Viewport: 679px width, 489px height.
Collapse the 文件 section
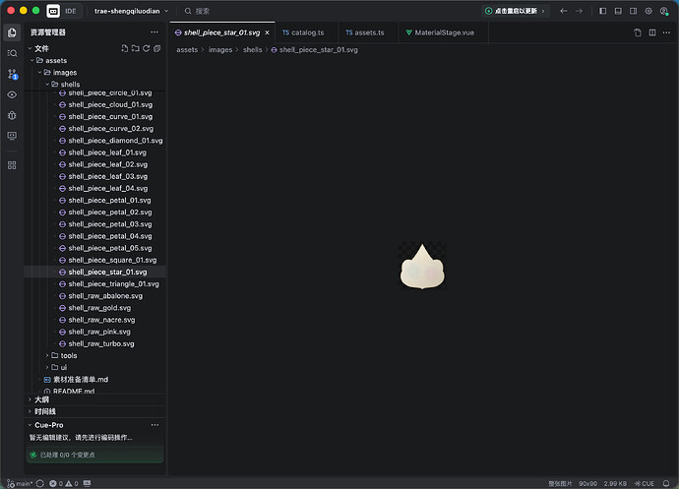[30, 48]
